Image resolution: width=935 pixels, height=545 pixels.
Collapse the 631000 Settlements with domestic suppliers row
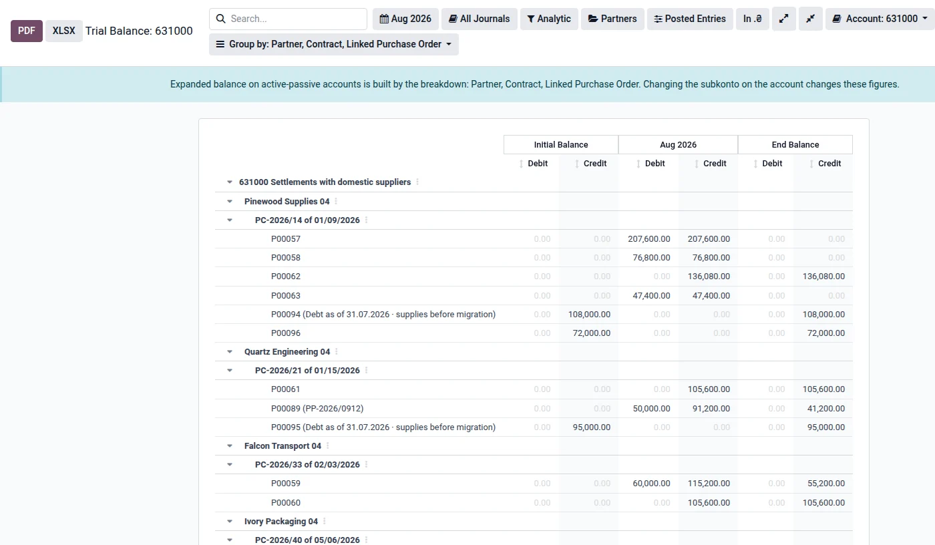[230, 182]
